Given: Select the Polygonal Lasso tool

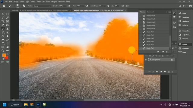Looking at the screenshot, I should tap(3, 18).
